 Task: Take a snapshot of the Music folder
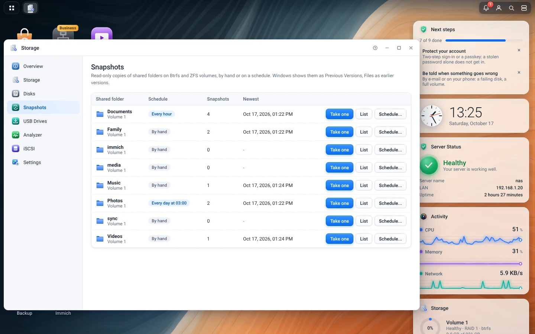coord(340,186)
